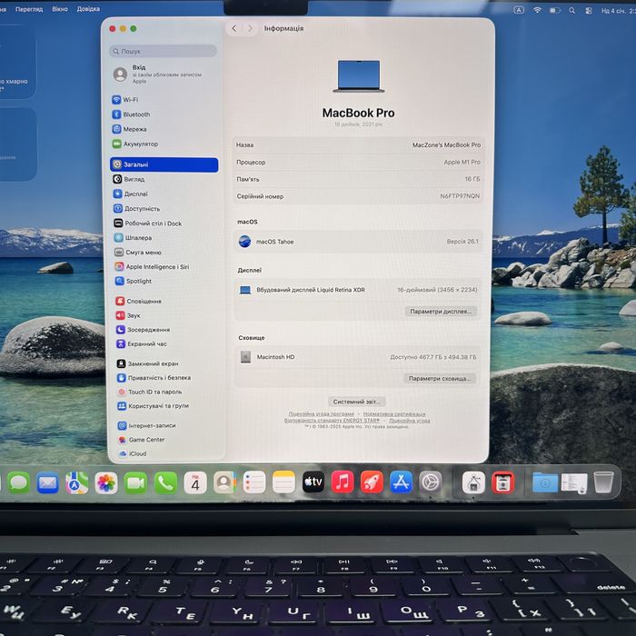Open the Довідка menu
The image size is (636, 636).
88,9
